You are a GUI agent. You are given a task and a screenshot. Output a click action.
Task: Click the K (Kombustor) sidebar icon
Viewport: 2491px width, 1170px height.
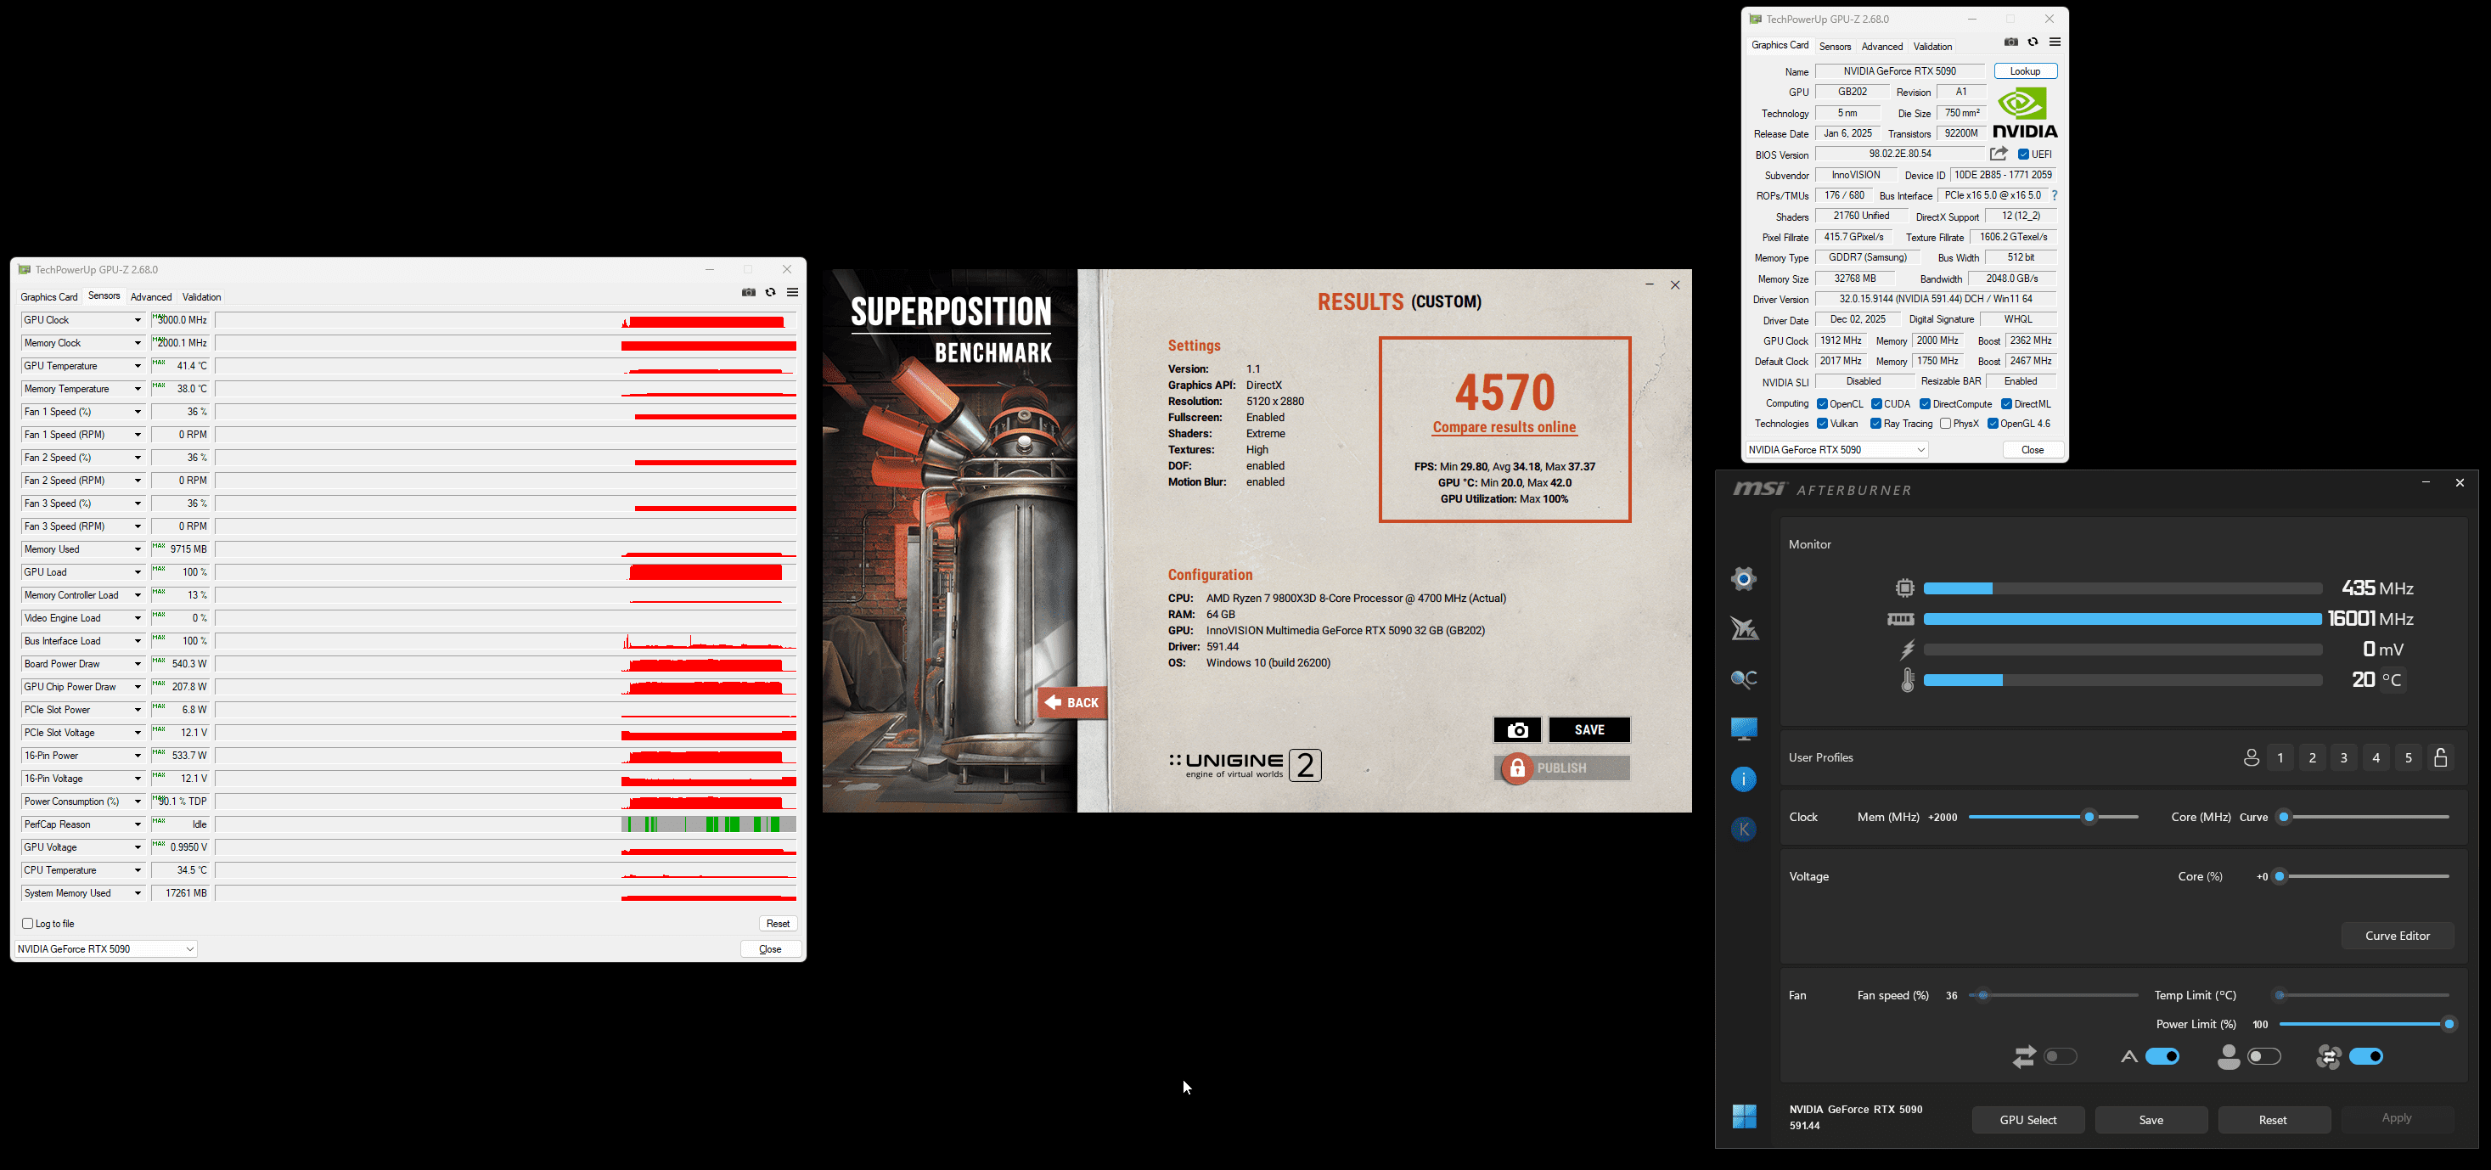(x=1744, y=829)
